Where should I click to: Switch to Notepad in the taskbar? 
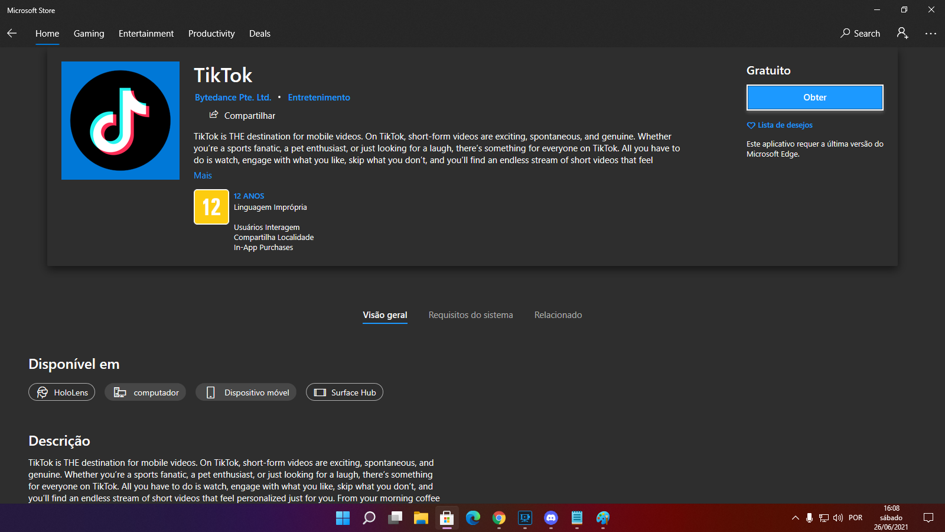tap(577, 518)
